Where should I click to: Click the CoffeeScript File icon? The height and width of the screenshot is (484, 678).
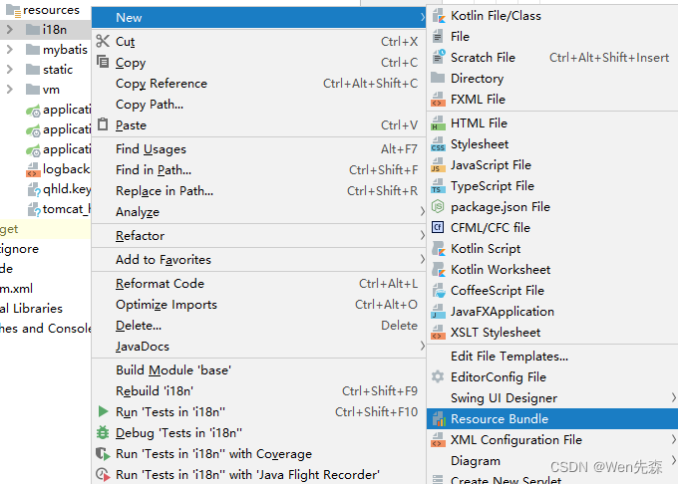click(x=438, y=291)
